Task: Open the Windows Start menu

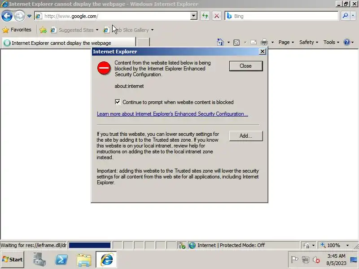Action: tap(13, 260)
